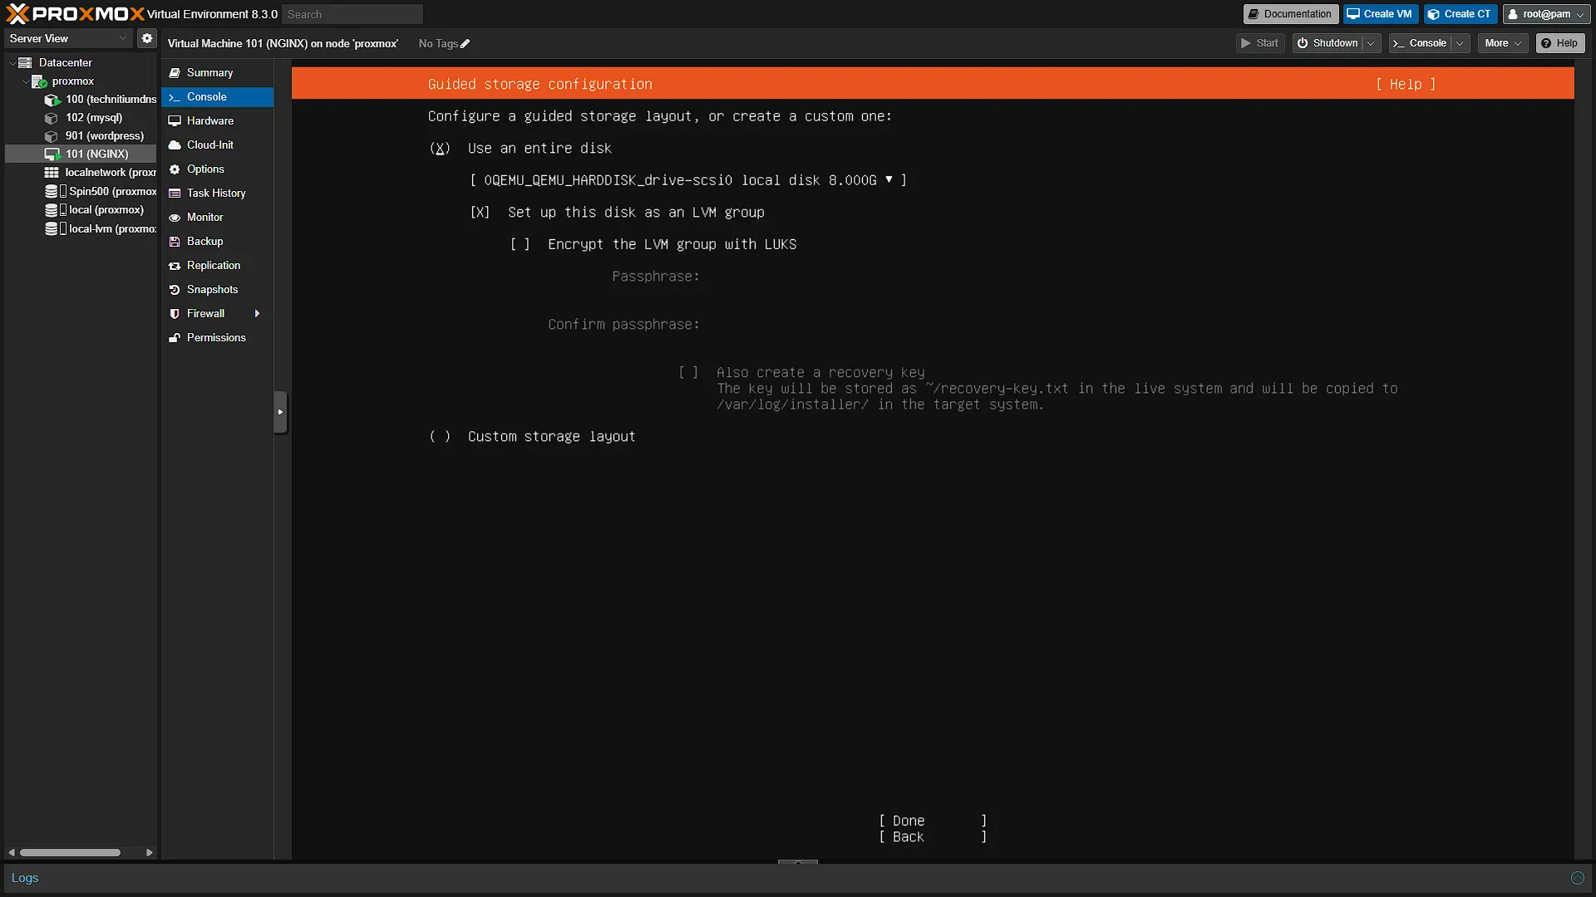Open Spin500 storage entry
This screenshot has height=897, width=1596.
click(100, 192)
